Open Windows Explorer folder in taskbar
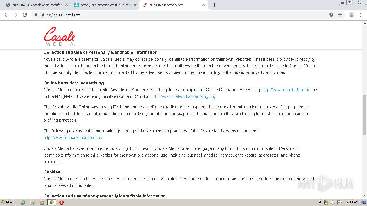The height and width of the screenshot is (206, 367). point(32,202)
